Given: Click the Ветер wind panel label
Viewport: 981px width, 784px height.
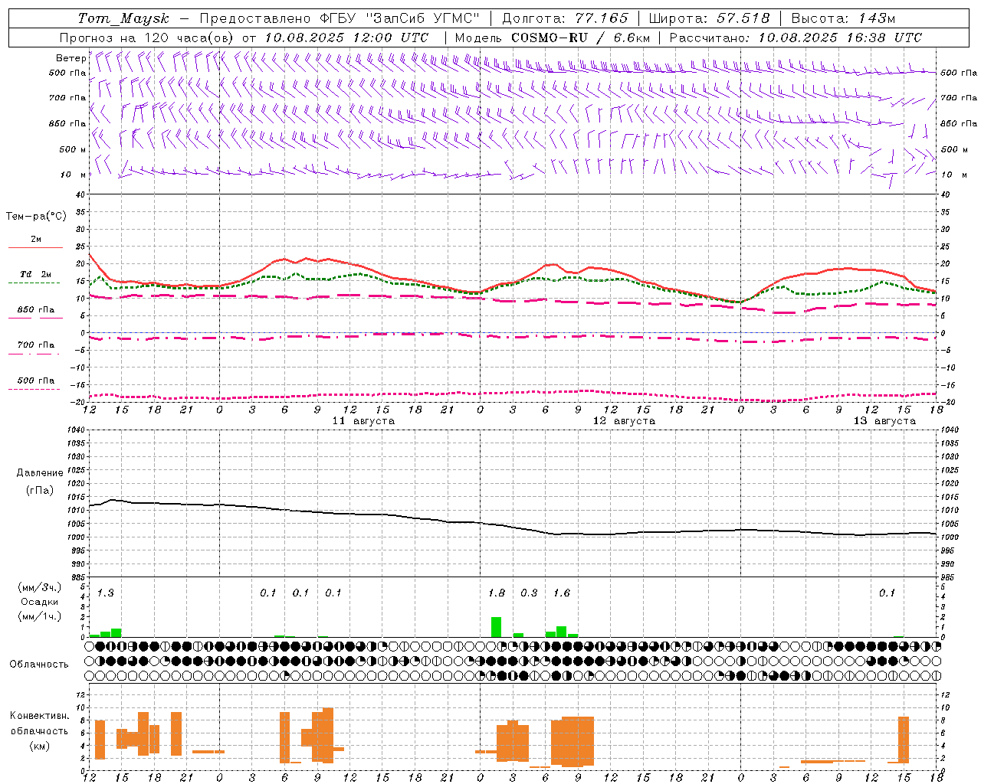Looking at the screenshot, I should (x=71, y=58).
